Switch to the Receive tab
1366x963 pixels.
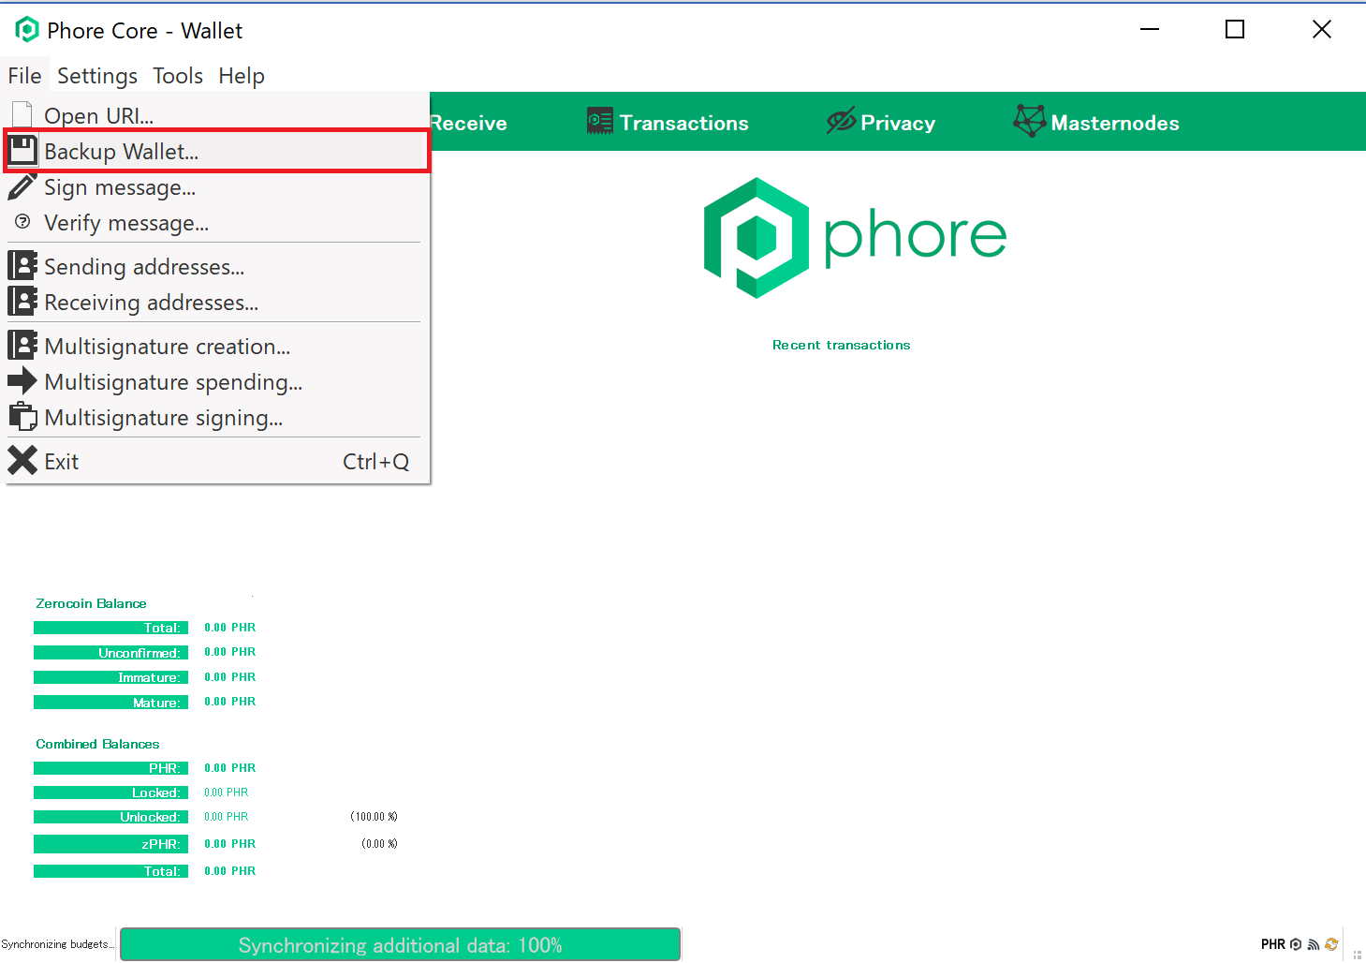tap(469, 123)
